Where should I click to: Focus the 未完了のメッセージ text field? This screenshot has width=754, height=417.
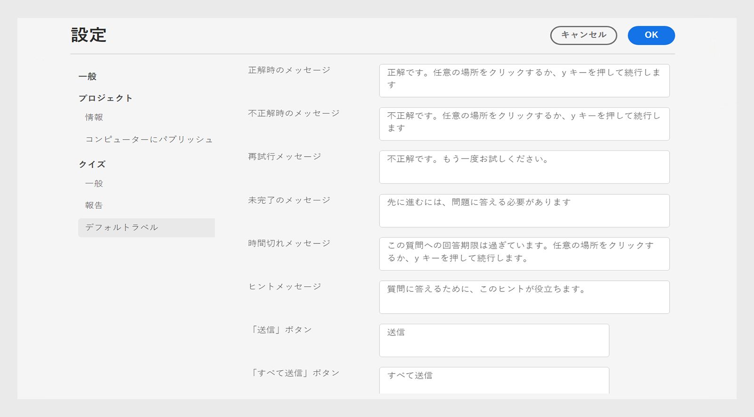(524, 210)
